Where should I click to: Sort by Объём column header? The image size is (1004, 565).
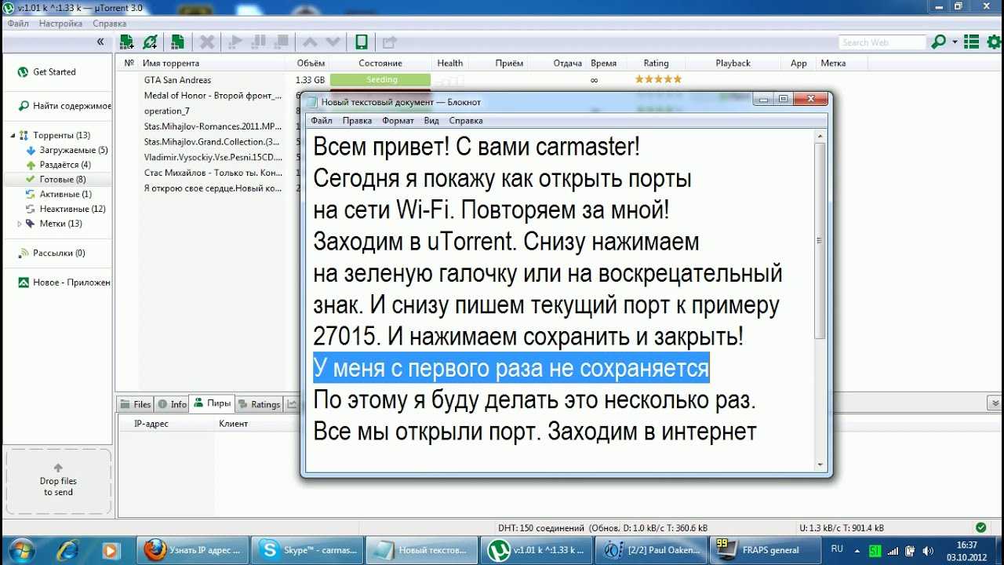click(x=311, y=64)
